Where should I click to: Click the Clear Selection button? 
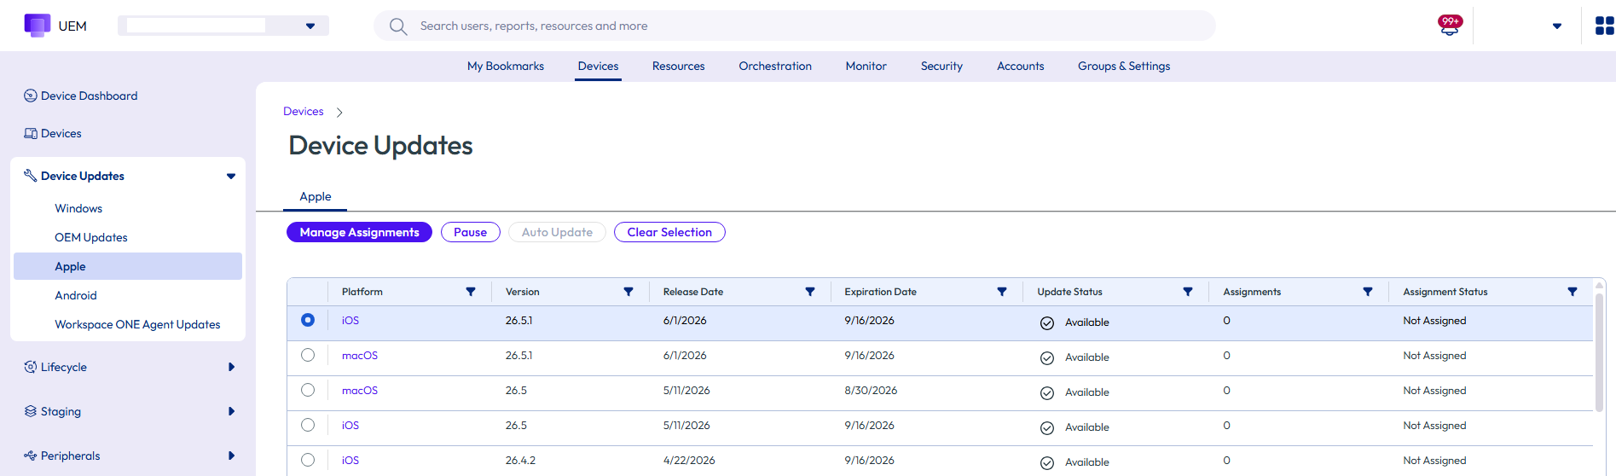tap(669, 232)
